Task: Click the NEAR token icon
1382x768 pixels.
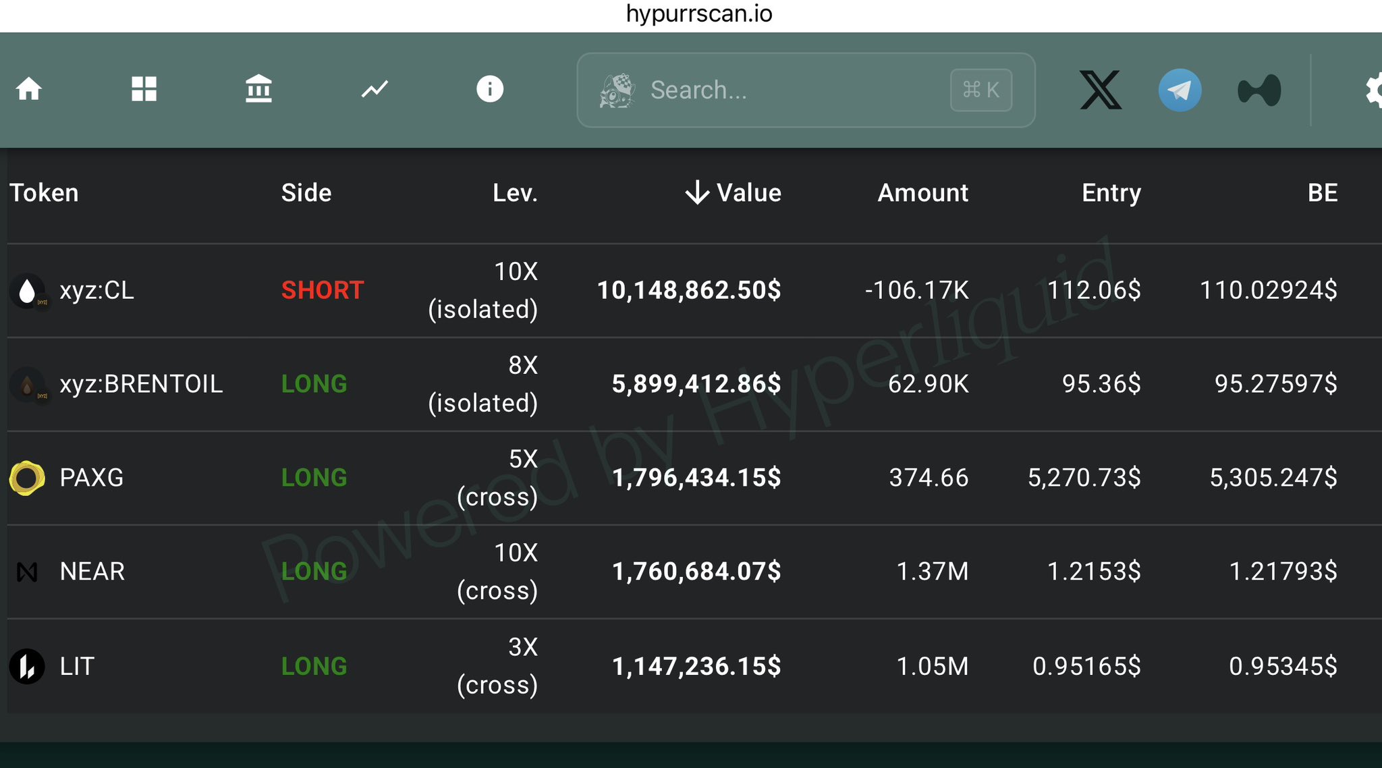Action: point(27,572)
